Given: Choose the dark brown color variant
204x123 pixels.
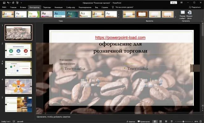Looking at the screenshot, I should click(x=142, y=14).
